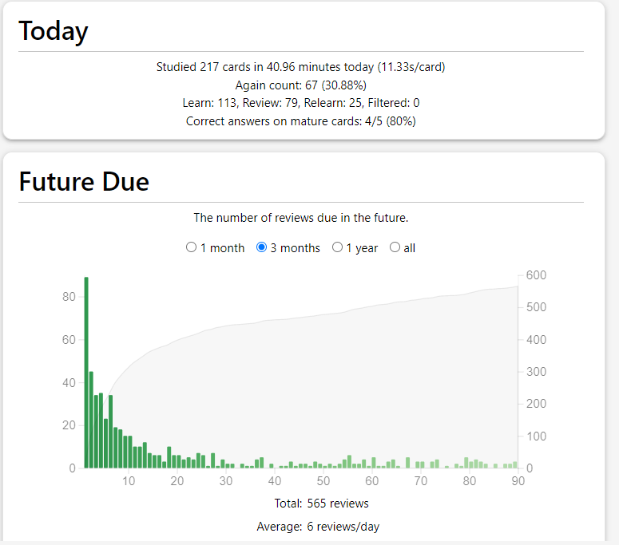Click Correct answers on mature cards text
The height and width of the screenshot is (545, 619).
tap(300, 121)
